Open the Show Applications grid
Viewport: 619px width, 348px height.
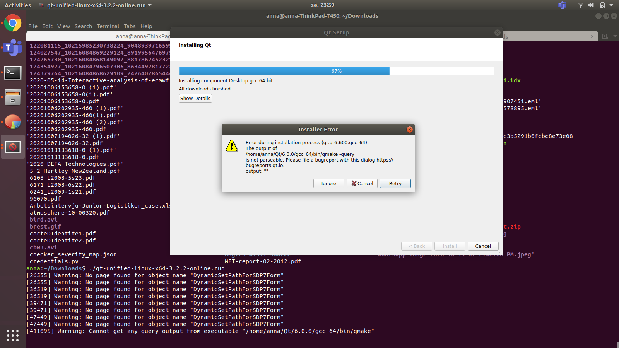click(13, 335)
